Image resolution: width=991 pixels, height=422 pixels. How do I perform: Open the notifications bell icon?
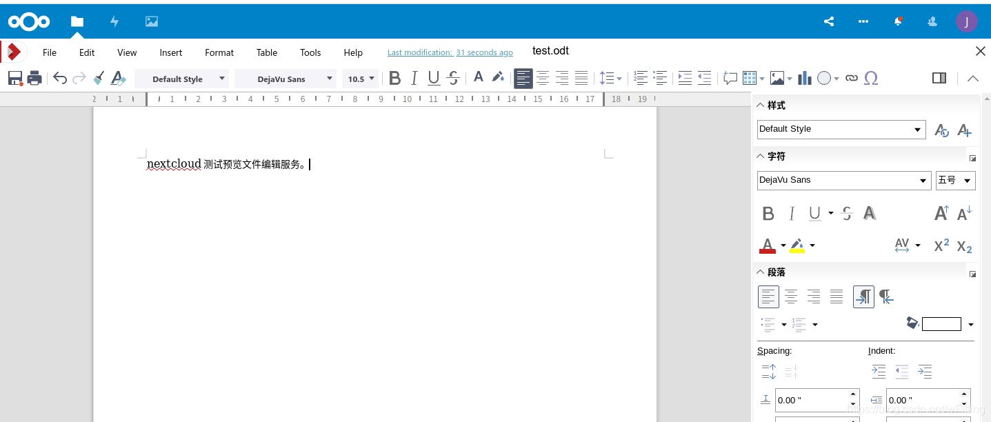click(x=898, y=21)
